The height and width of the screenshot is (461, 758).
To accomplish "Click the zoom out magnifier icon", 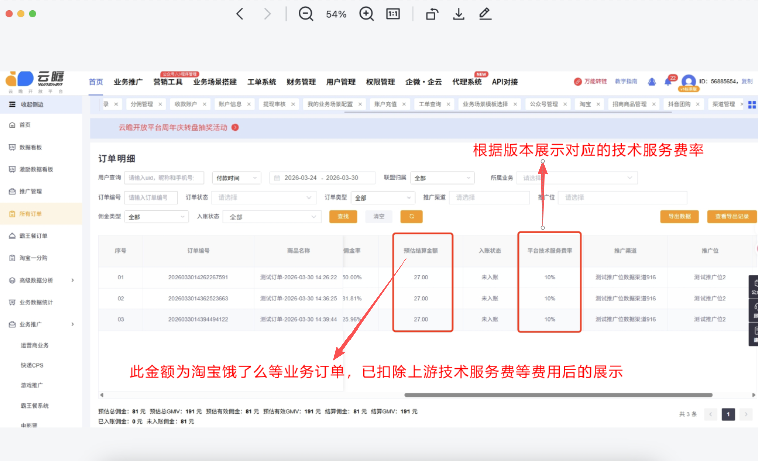I will (306, 14).
